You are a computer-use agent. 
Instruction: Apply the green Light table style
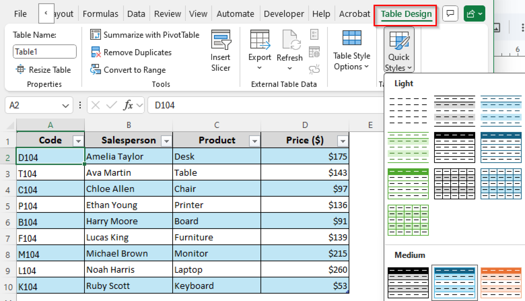[408, 184]
